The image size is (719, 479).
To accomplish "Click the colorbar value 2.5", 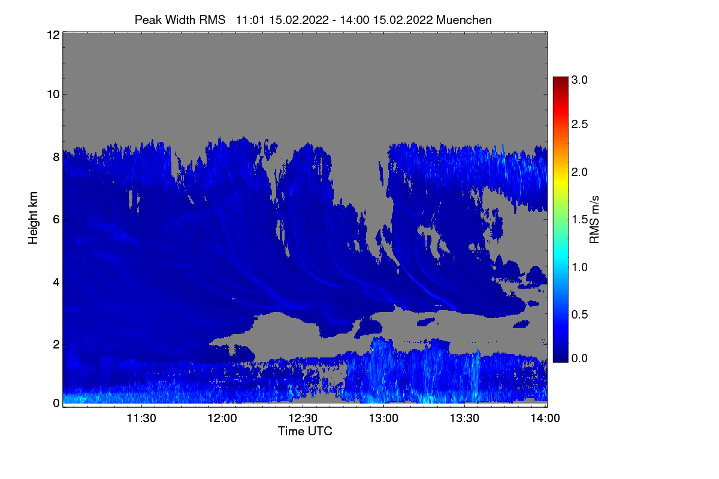I will coord(579,125).
